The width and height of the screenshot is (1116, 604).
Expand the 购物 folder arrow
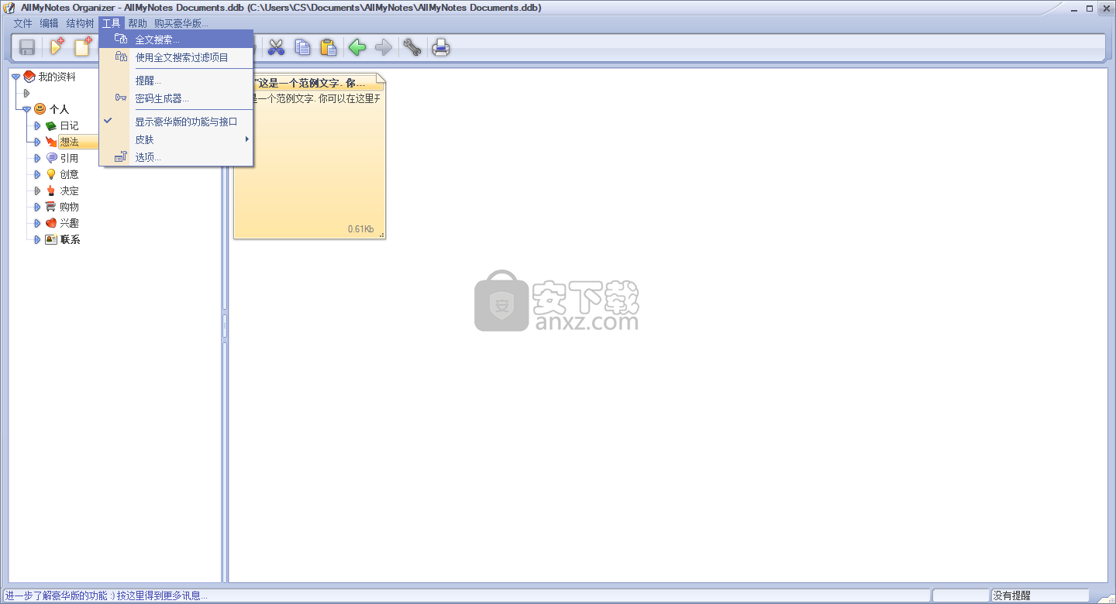[x=37, y=207]
